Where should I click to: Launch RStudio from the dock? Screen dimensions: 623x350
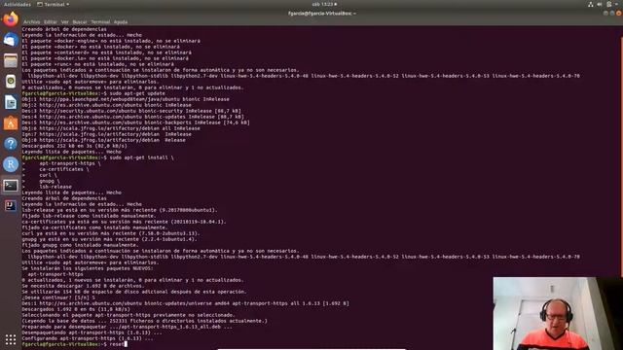[x=11, y=164]
